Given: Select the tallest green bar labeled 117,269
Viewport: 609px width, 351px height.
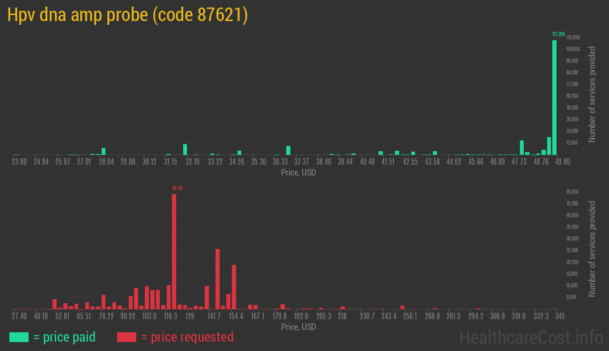Looking at the screenshot, I should tap(554, 97).
